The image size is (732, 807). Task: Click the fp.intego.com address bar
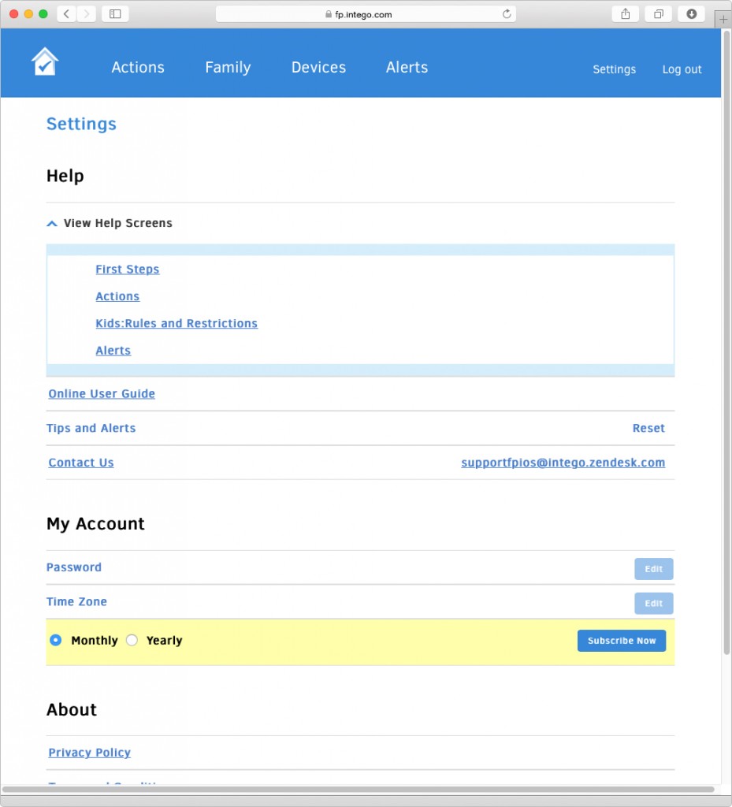[x=366, y=14]
